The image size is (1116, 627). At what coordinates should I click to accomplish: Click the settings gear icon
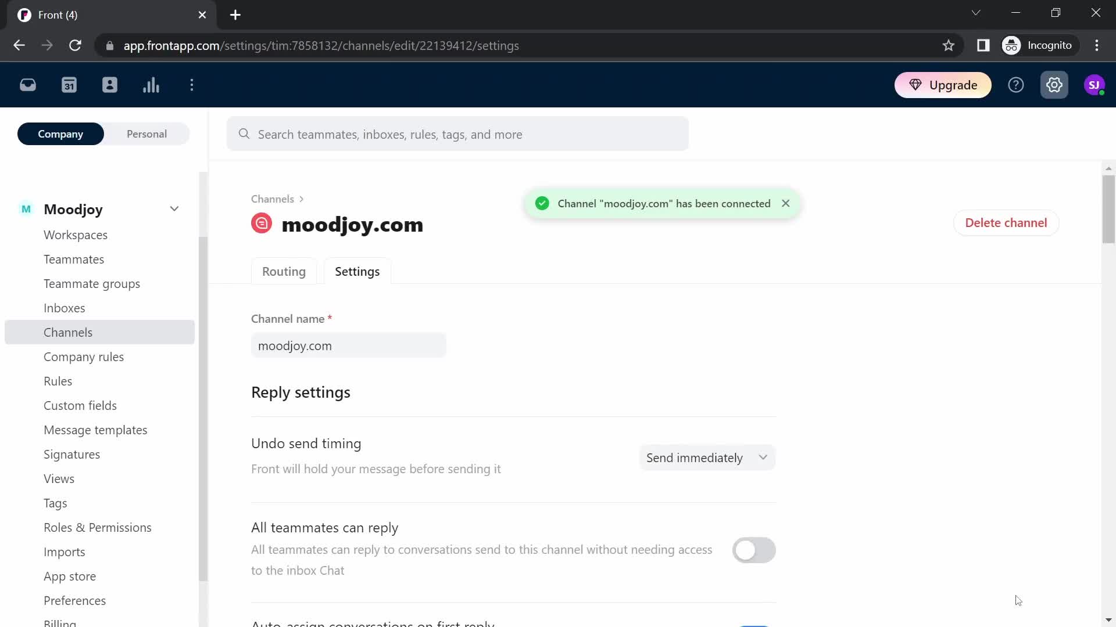[x=1055, y=85]
